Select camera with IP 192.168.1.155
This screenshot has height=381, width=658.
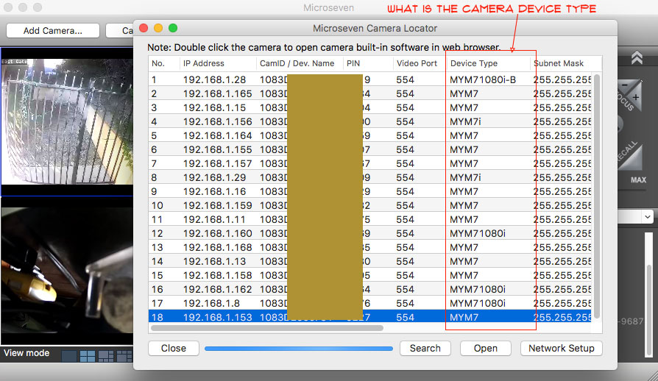[369, 149]
